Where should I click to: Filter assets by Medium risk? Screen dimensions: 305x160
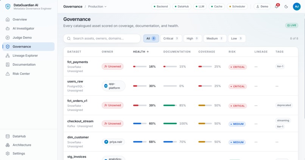[215, 38]
